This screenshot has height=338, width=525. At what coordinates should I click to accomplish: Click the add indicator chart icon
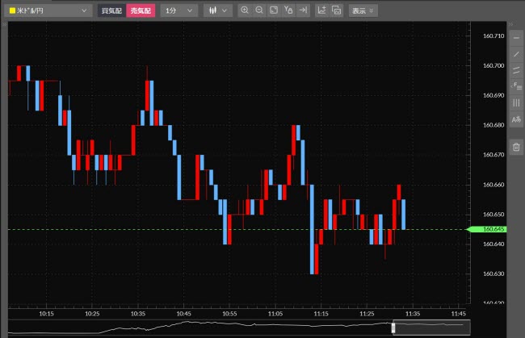point(321,10)
